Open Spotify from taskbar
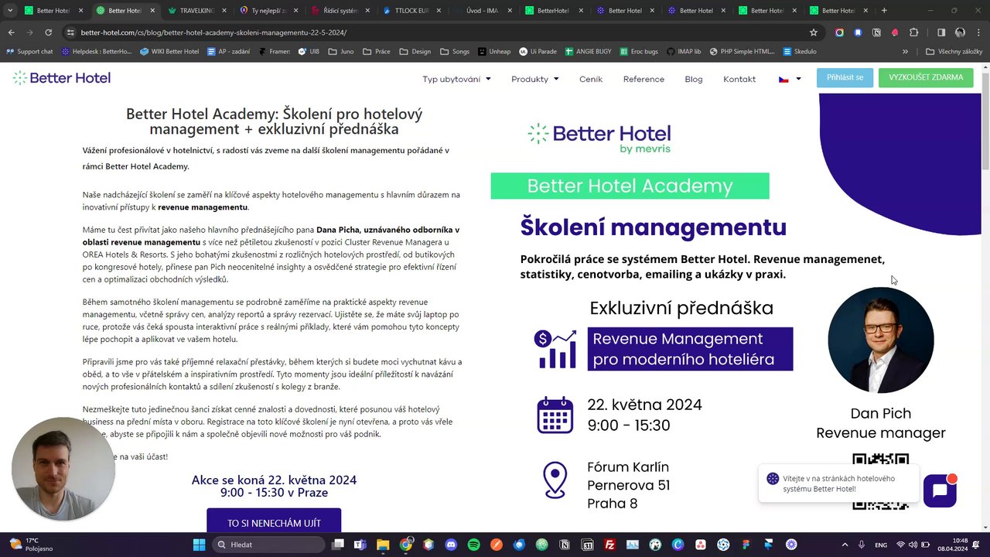This screenshot has height=557, width=990. tap(474, 545)
